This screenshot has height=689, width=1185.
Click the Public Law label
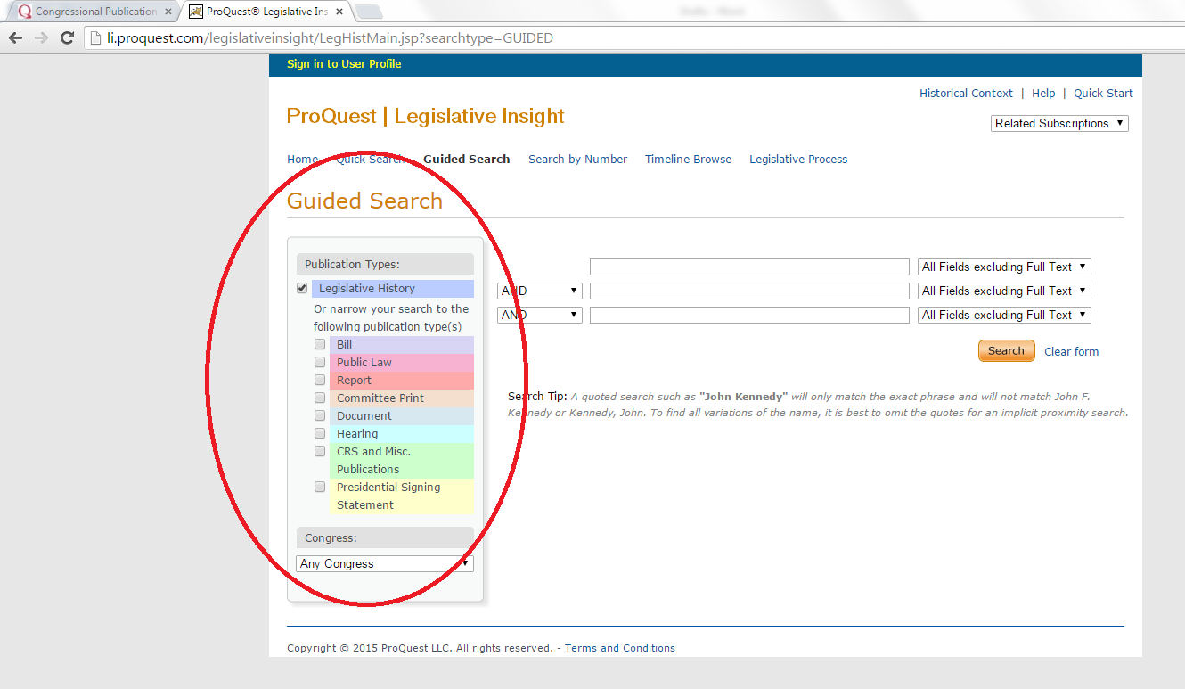(364, 362)
